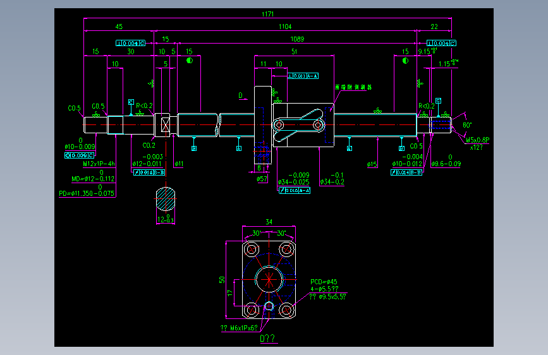Click the "x12?" depth note under M5x0.8P

pyautogui.click(x=476, y=147)
